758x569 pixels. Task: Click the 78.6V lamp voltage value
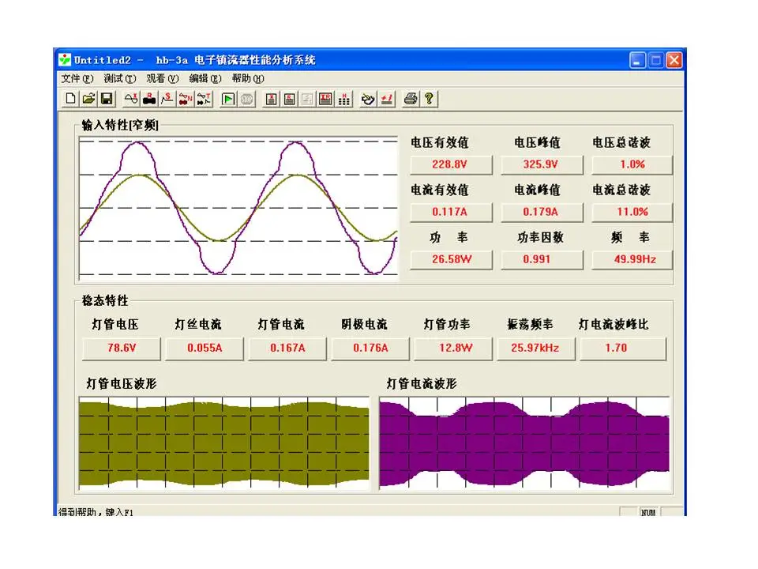(122, 349)
